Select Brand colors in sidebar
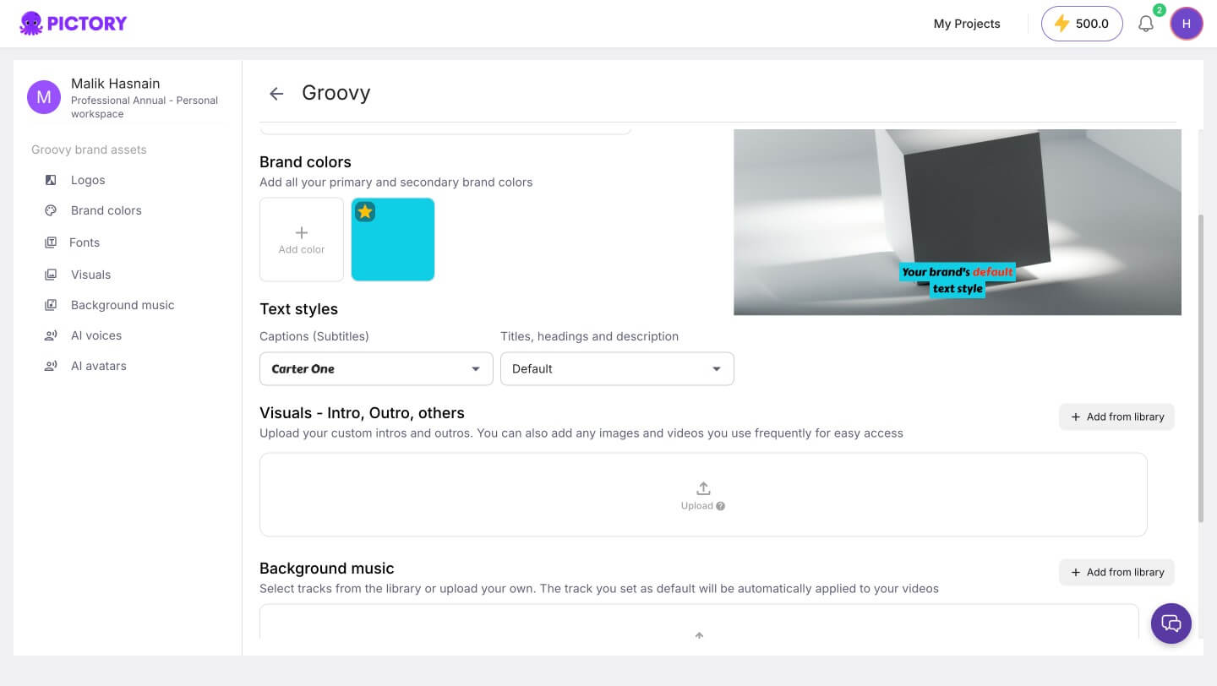The height and width of the screenshot is (686, 1217). [x=106, y=210]
